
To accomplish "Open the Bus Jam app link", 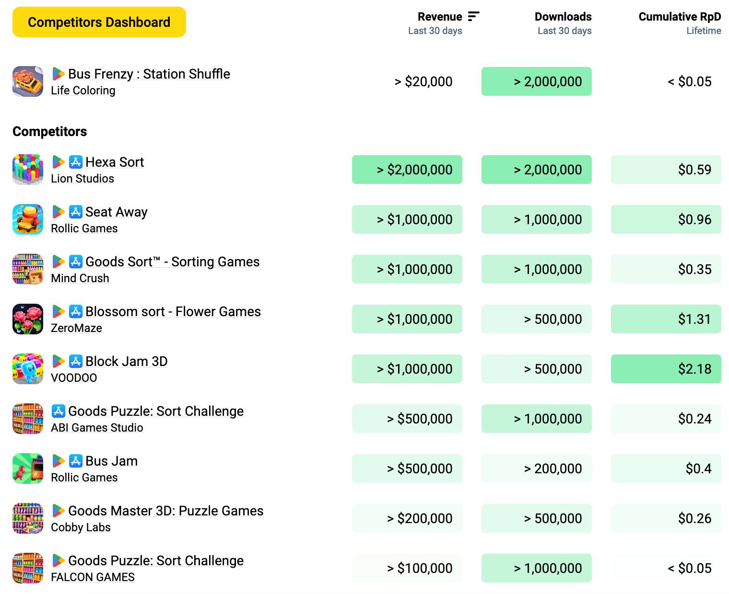I will (x=112, y=461).
